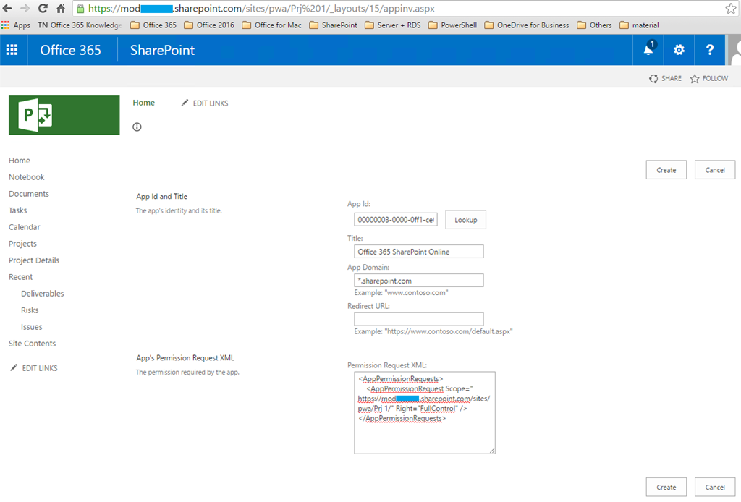Click the Title input field

pyautogui.click(x=419, y=251)
